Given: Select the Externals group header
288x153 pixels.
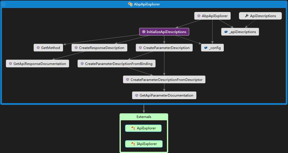Looking at the screenshot, I should (x=144, y=117).
